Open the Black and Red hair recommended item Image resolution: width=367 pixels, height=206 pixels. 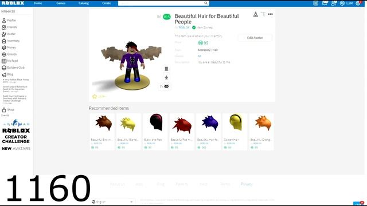click(155, 132)
